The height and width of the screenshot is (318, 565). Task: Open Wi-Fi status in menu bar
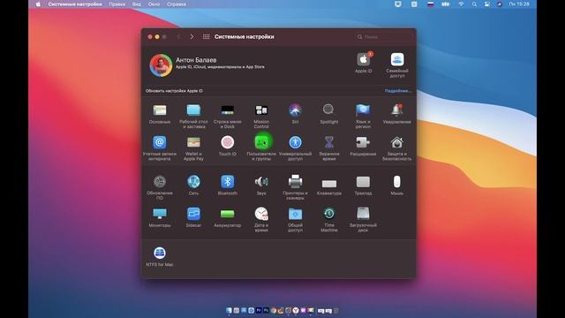click(461, 4)
